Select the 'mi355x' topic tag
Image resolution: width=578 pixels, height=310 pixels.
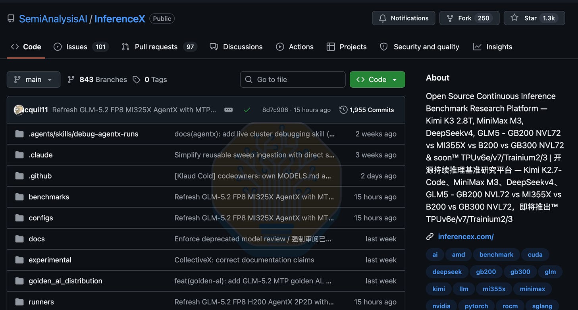point(494,289)
